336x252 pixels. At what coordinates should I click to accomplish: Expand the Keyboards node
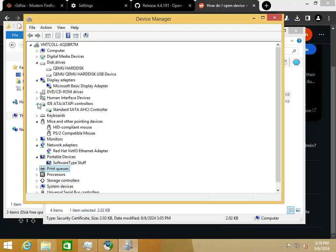pos(37,116)
